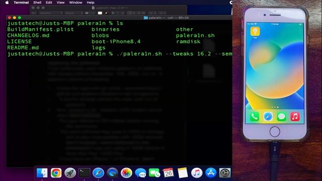Image resolution: width=322 pixels, height=181 pixels.
Task: Open Messages from the Mac Dock
Action: pos(140,173)
